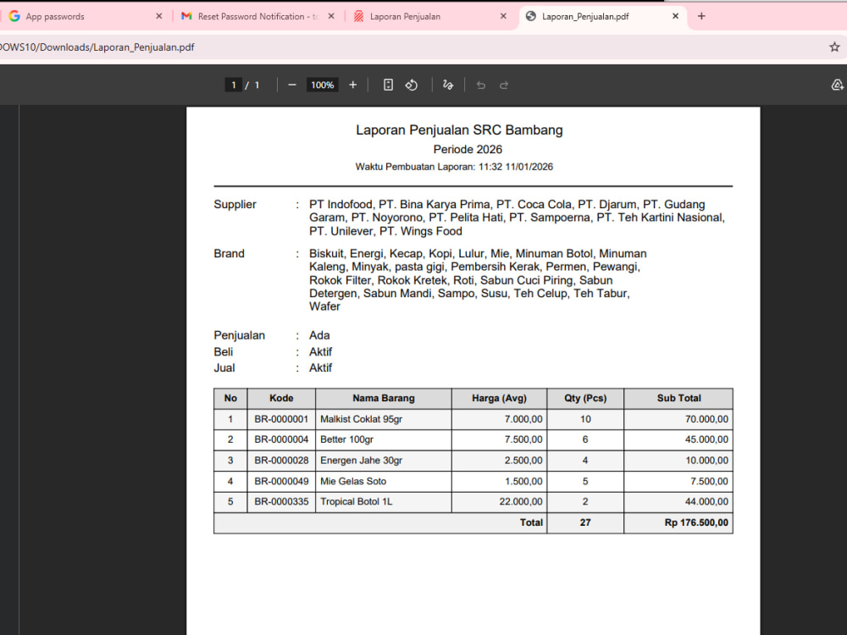The image size is (847, 635).
Task: Click item Malkist Coklat 95gr
Action: click(x=362, y=419)
